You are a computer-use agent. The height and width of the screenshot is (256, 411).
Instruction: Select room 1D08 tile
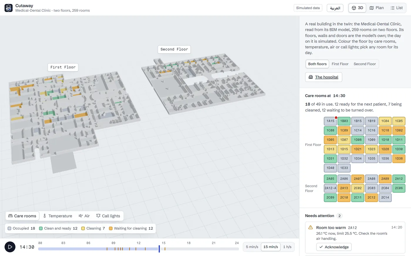coord(358,140)
